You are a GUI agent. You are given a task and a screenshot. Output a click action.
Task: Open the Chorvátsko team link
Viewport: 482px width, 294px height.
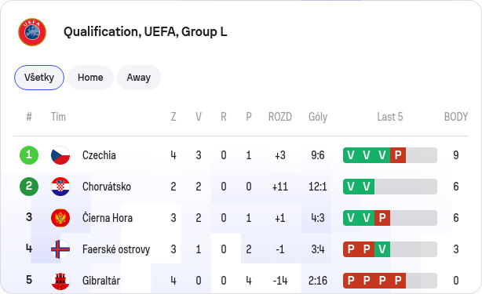[x=107, y=187]
